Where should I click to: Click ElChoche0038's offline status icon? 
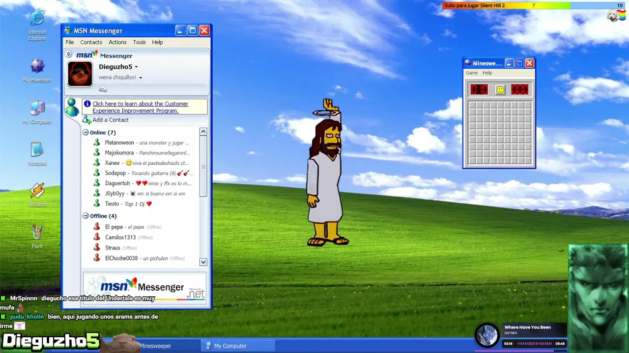click(97, 258)
